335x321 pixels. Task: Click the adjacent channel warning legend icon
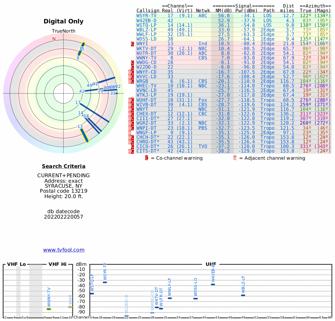coord(235,158)
